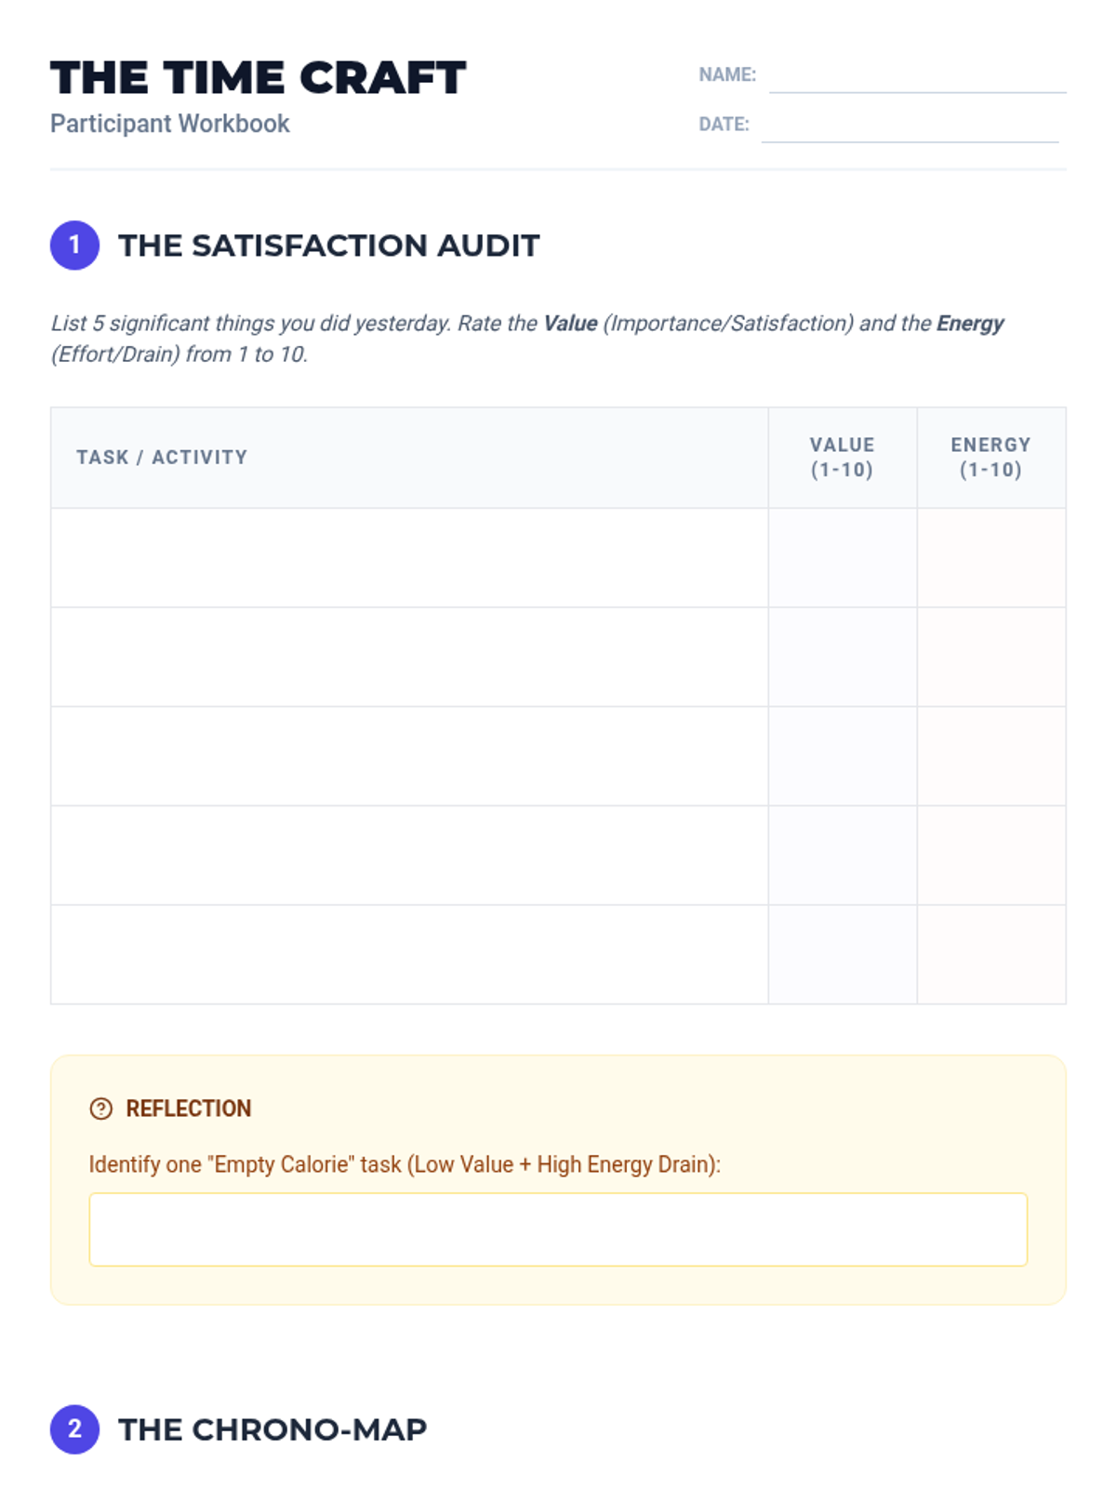The image size is (1116, 1488).
Task: Click first row Value cell
Action: [x=843, y=558]
